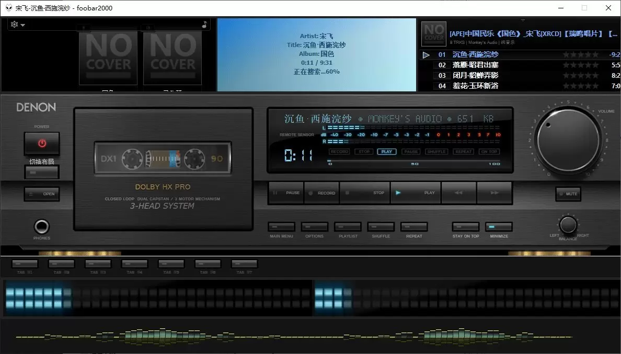Click the STOP indicator in display

point(364,151)
